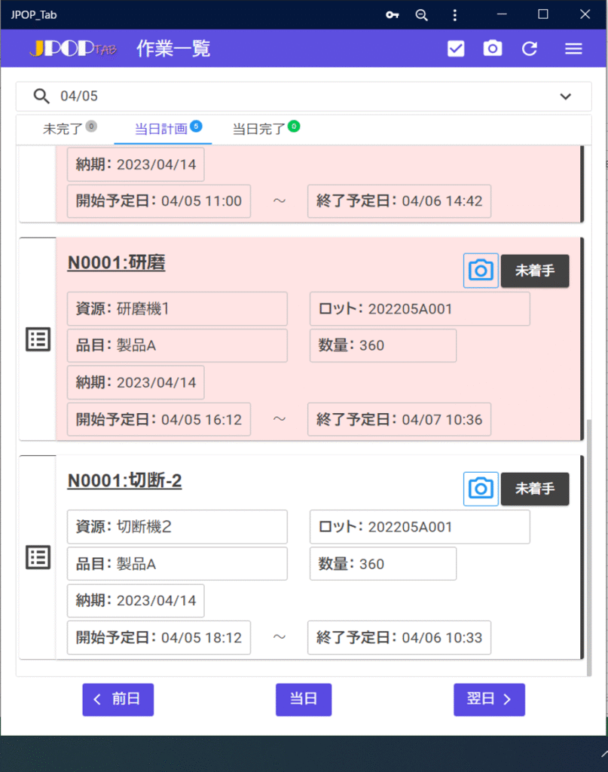608x772 pixels.
Task: Go to the previous day with 前日
Action: coord(118,700)
